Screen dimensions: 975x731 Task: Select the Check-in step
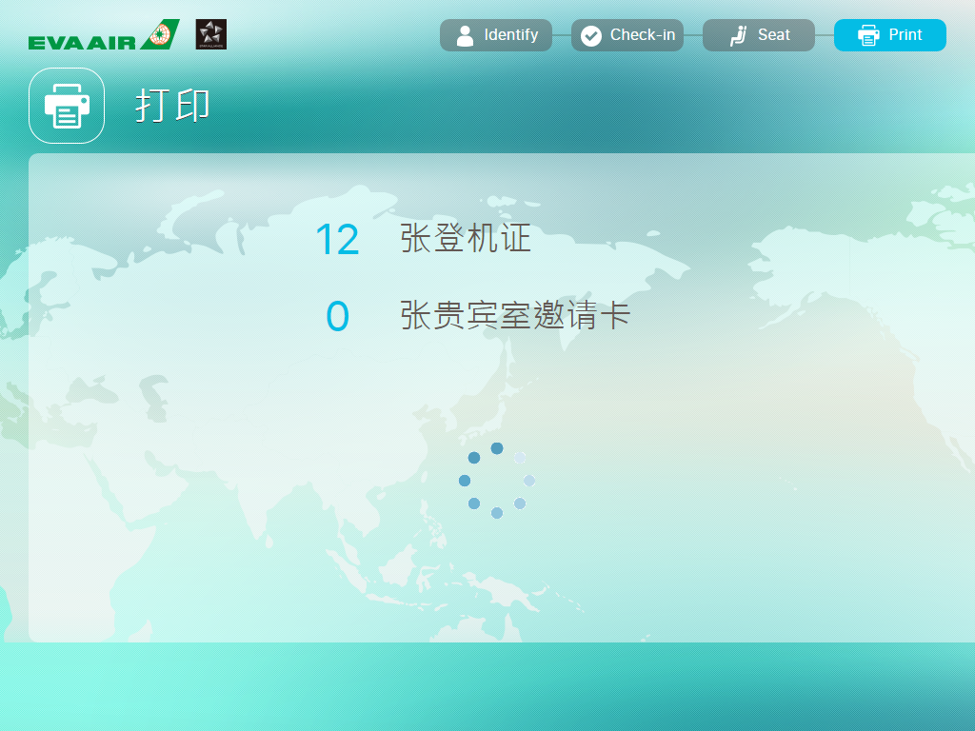[627, 35]
